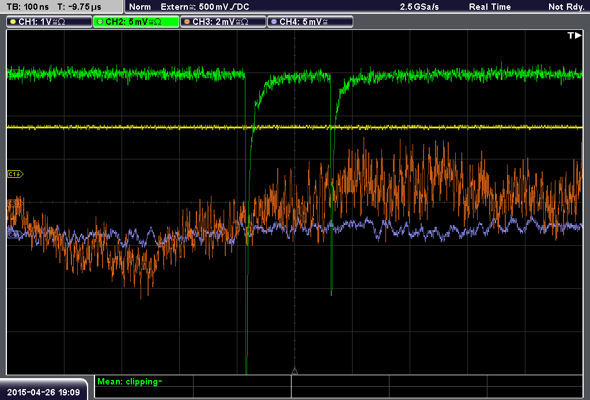Click the yellow CH1 indicator dot
This screenshot has height=400, width=590.
(x=13, y=22)
